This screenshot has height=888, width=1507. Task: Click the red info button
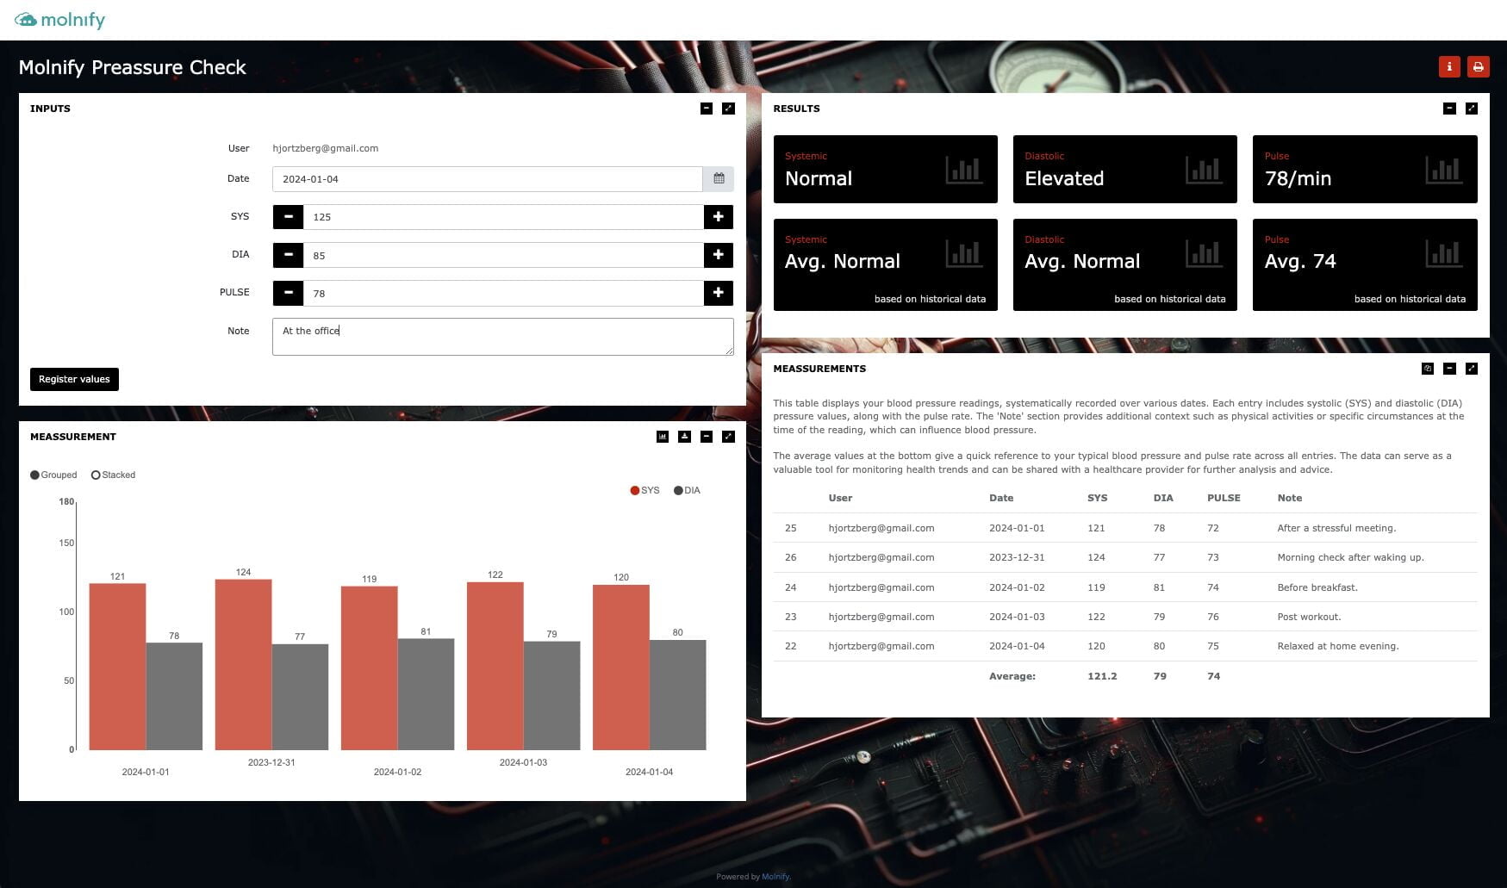pos(1449,67)
